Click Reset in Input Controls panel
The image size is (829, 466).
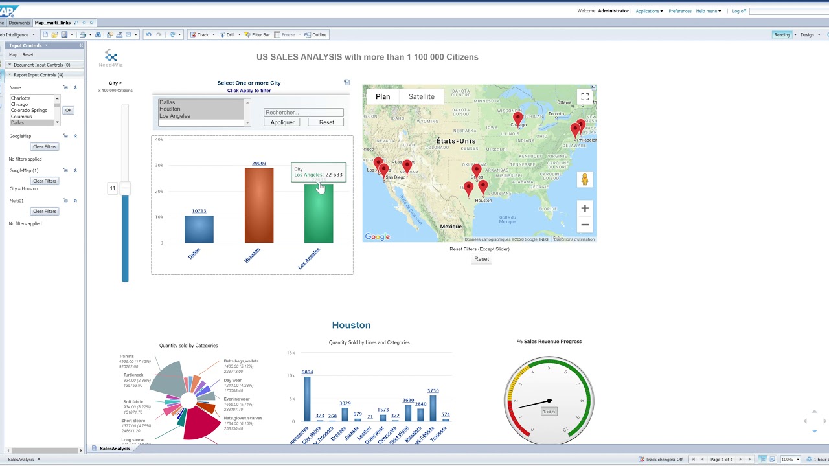click(28, 54)
